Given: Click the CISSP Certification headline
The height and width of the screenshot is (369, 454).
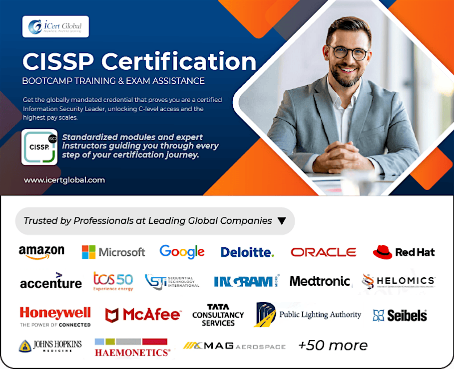Looking at the screenshot, I should [138, 61].
